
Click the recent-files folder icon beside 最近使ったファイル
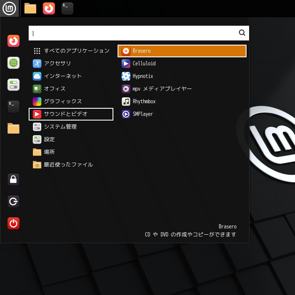coord(37,165)
